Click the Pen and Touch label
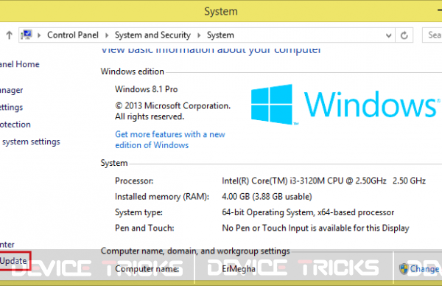The height and width of the screenshot is (286, 442). pyautogui.click(x=144, y=228)
